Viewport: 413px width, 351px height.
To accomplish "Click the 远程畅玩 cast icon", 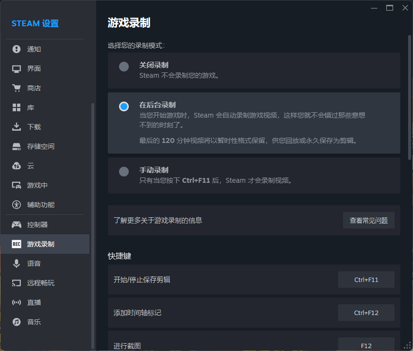I will point(17,283).
